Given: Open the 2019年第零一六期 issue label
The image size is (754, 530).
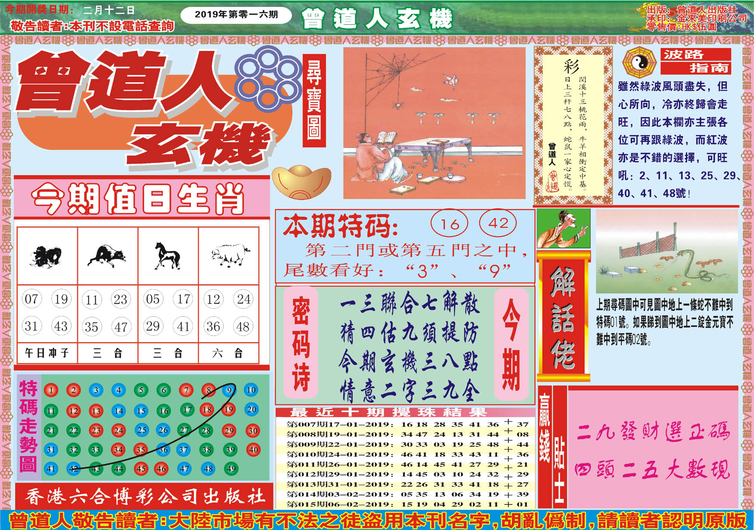Looking at the screenshot, I should tap(236, 15).
